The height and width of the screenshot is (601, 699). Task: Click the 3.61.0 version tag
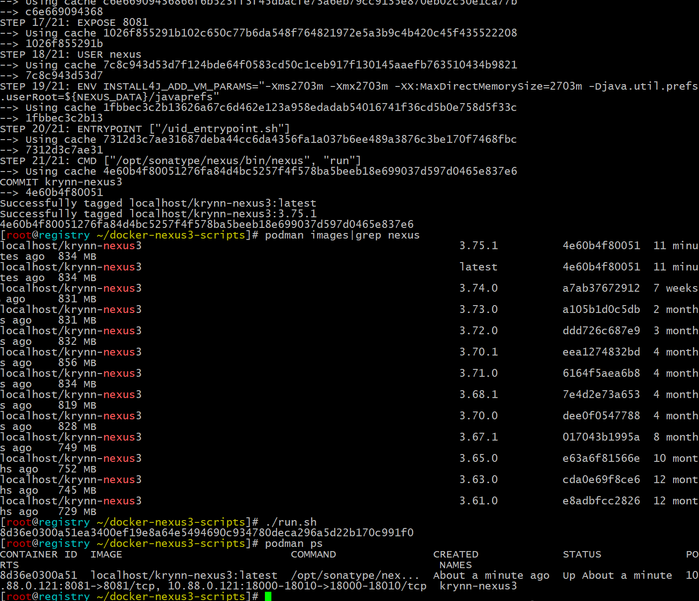point(478,501)
